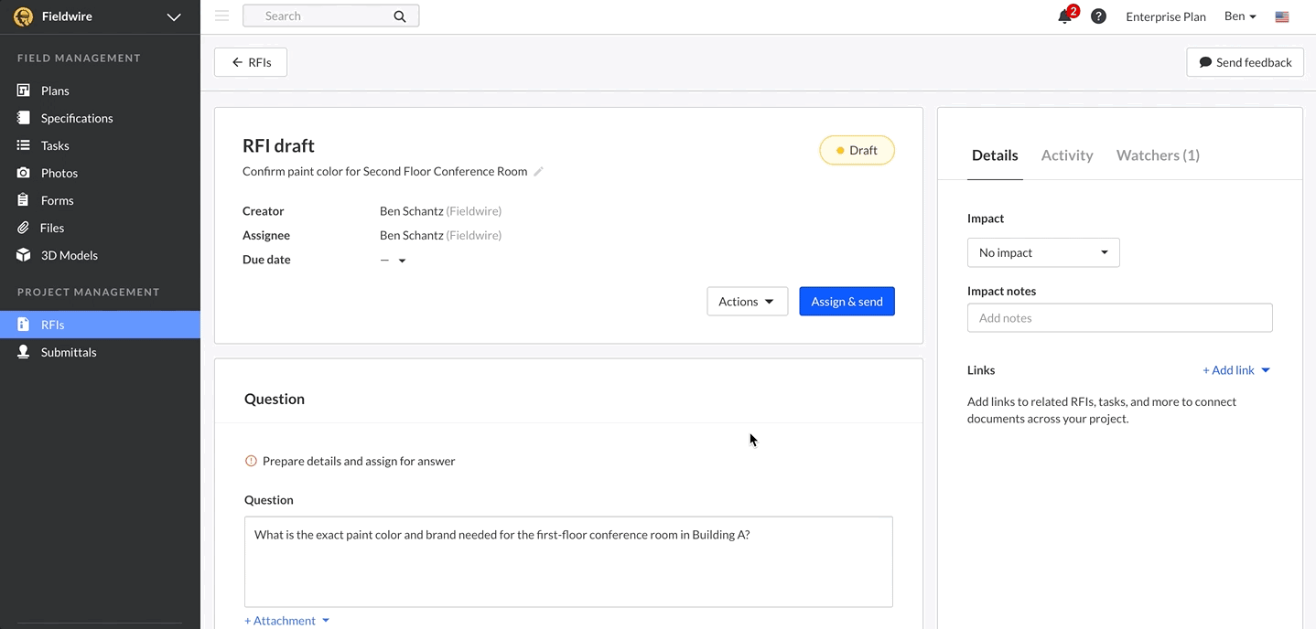1316x629 pixels.
Task: Go back to RFIs list button
Action: (251, 62)
